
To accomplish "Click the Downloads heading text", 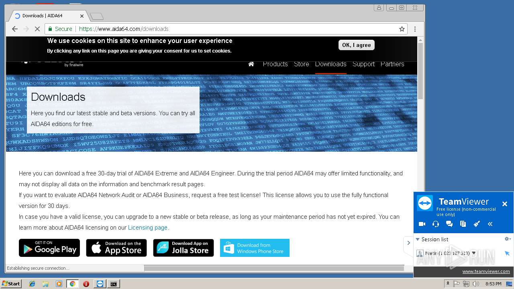I will [x=58, y=97].
